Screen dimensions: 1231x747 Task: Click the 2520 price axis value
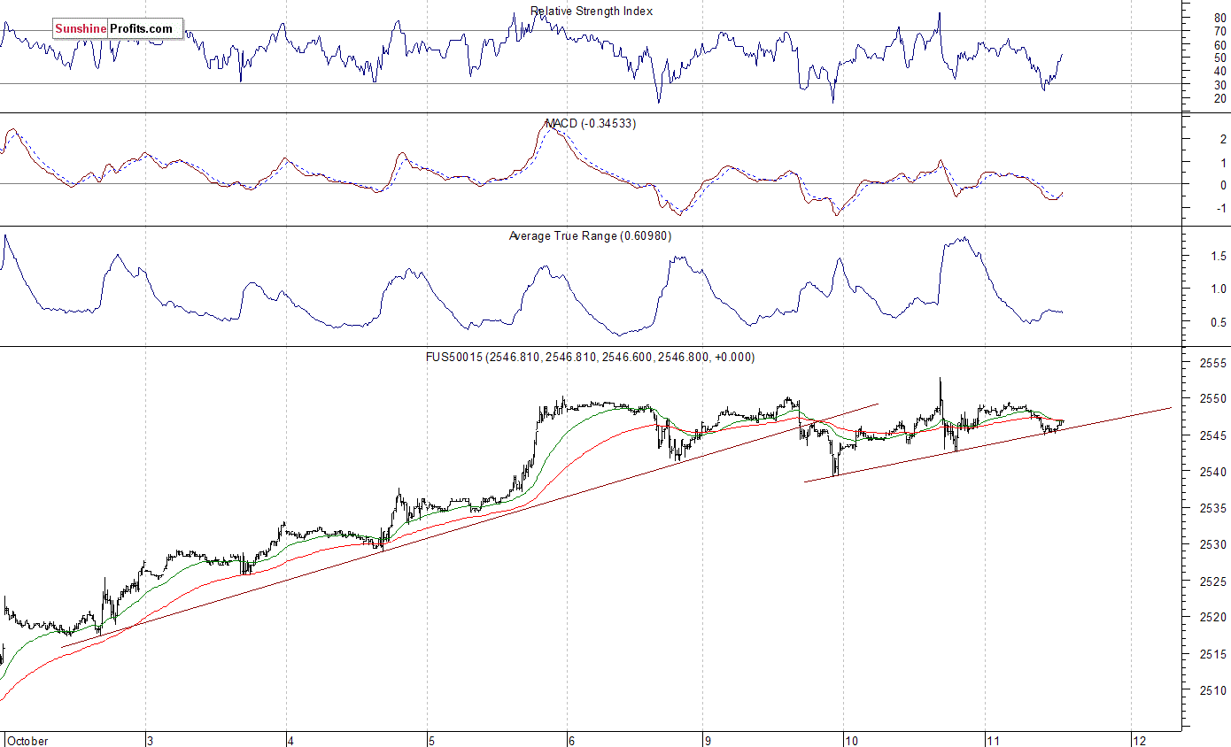[x=1213, y=617]
